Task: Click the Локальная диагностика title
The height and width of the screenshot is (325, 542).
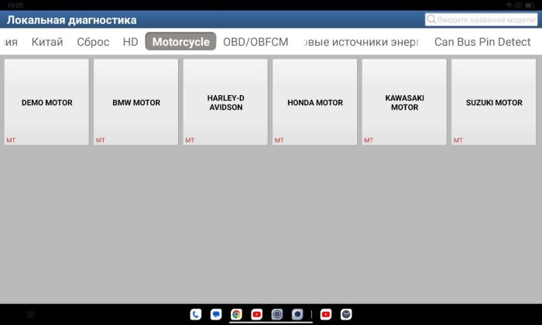Action: tap(71, 20)
